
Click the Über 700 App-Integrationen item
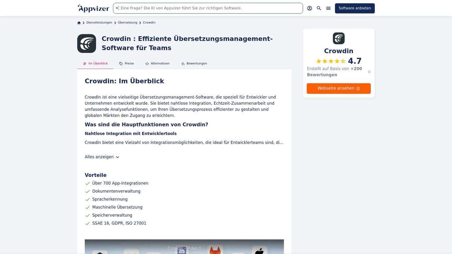(120, 183)
